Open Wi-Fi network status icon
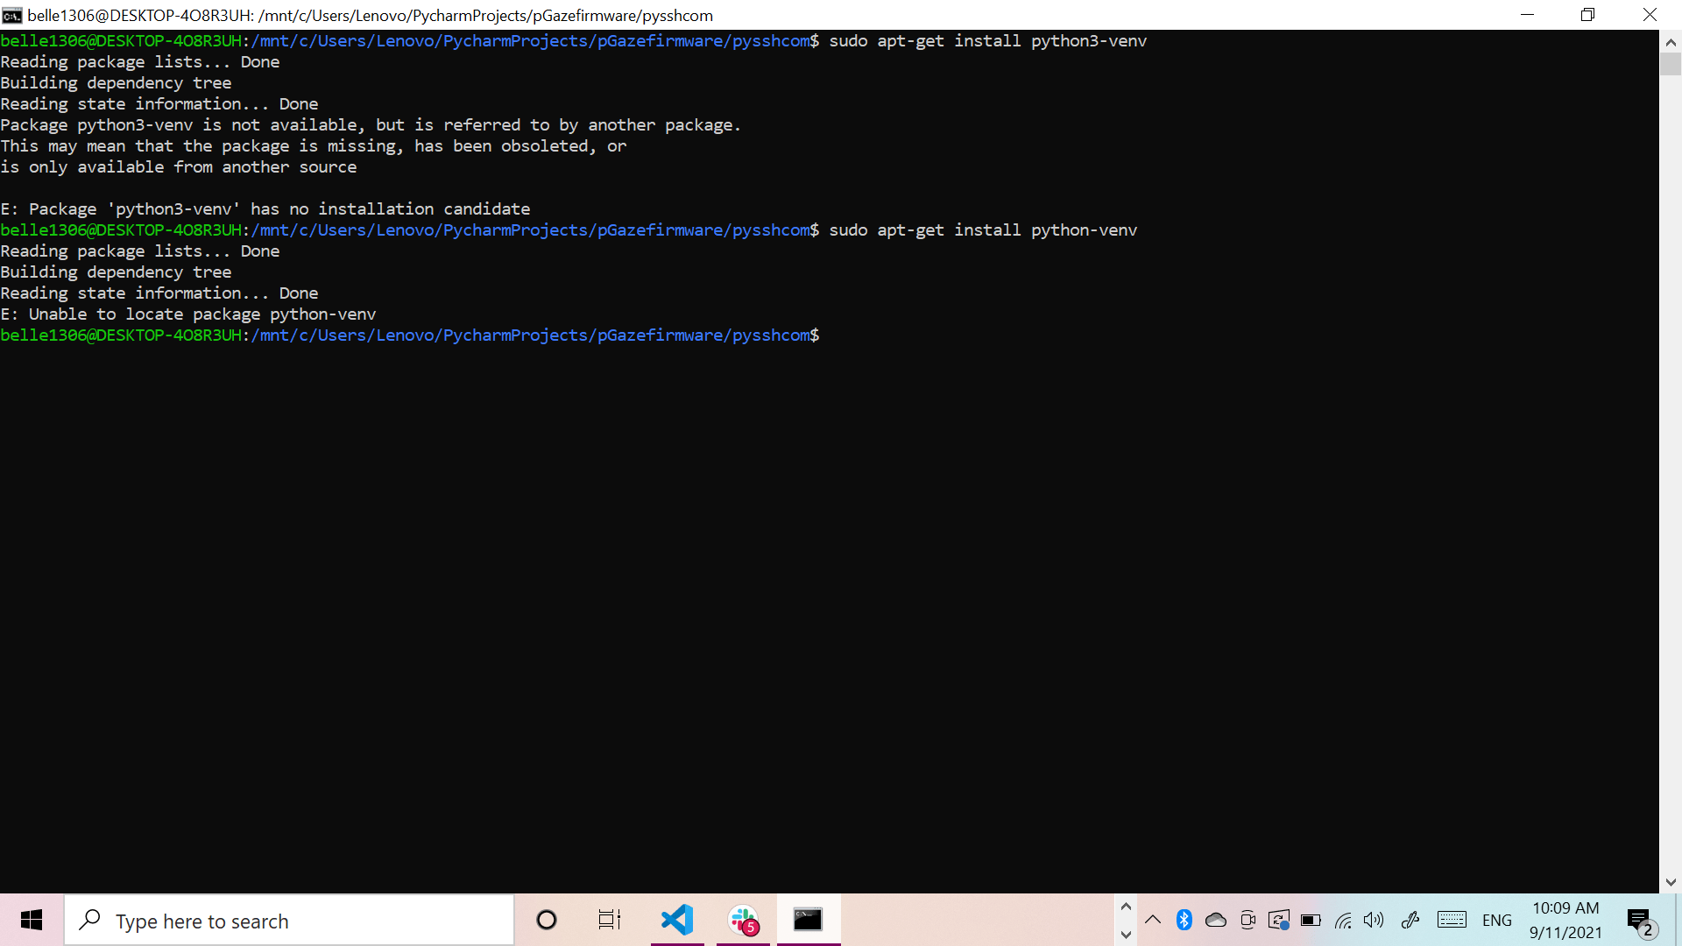 [1343, 920]
